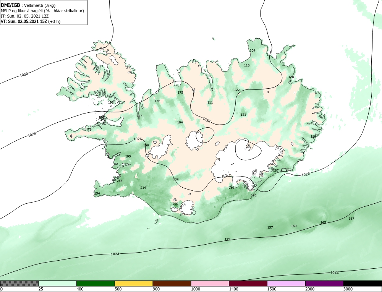
Task: Click the CAPE value 116 on the map
Action: click(x=247, y=66)
